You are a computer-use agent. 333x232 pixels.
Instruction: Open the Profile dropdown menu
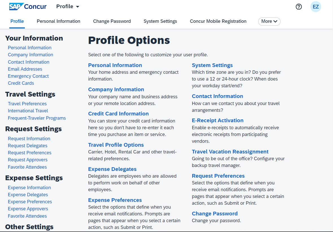67,6
